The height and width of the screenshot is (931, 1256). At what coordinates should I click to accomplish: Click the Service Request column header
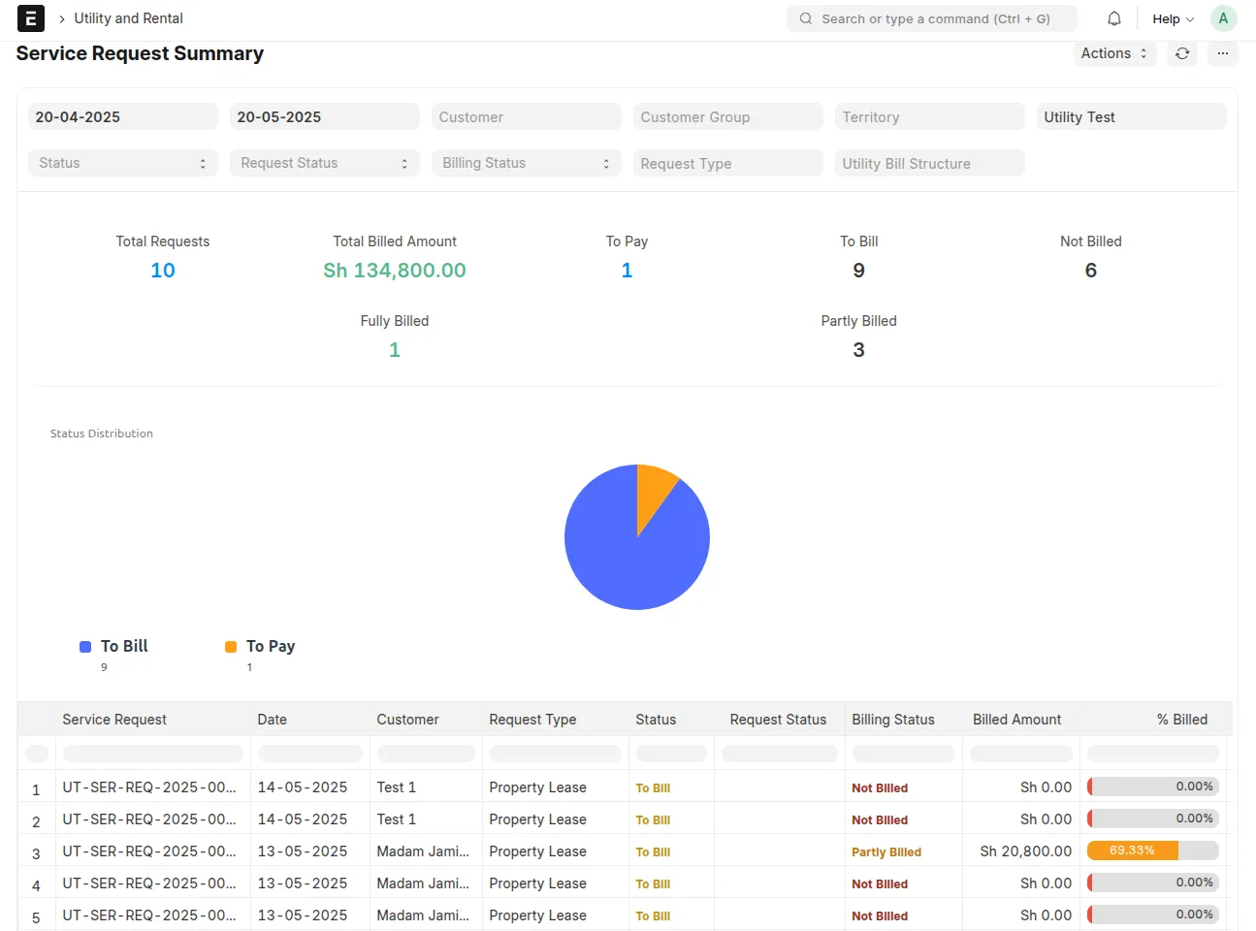click(114, 720)
